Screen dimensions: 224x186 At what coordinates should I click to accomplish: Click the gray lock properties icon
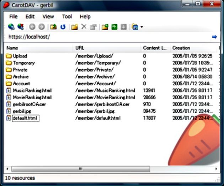coord(93,27)
